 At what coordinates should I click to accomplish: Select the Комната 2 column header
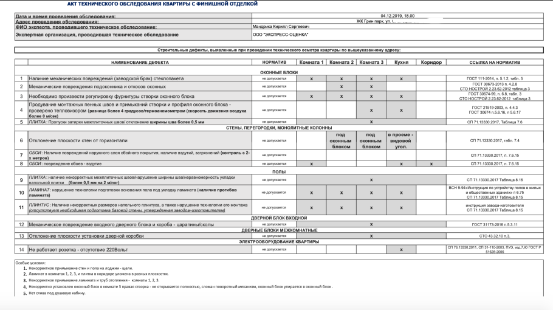click(341, 63)
